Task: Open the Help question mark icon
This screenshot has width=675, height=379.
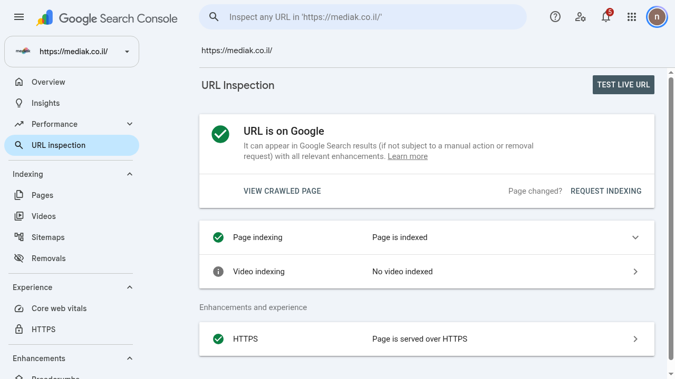Action: point(555,17)
